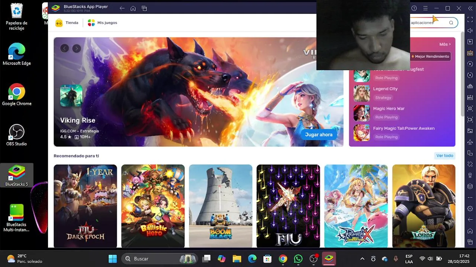Screen dimensions: 476x267
Task: Open the Lords Mobile game card
Action: coord(424,206)
